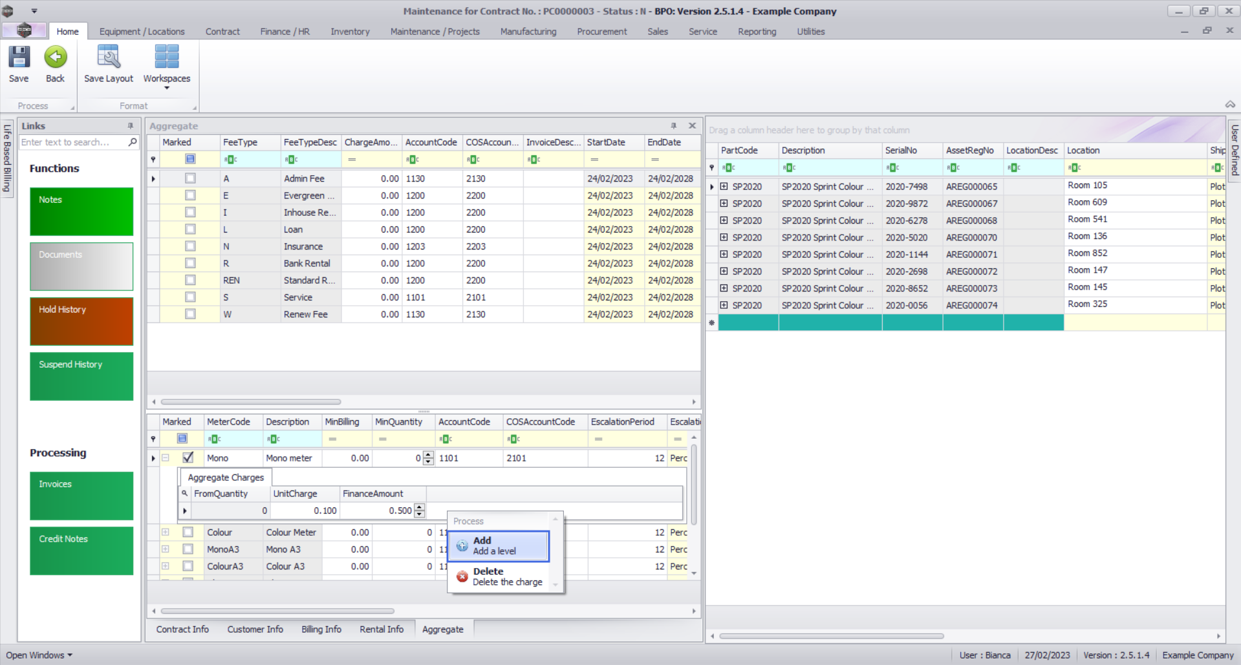Switch to the Billing Info tab
The height and width of the screenshot is (665, 1241).
pos(321,629)
